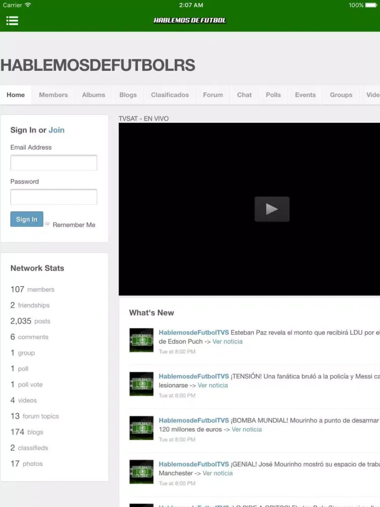Open Ver noticia for Messi lesionarse post
Viewport: 380px width, 507px height.
click(x=213, y=385)
